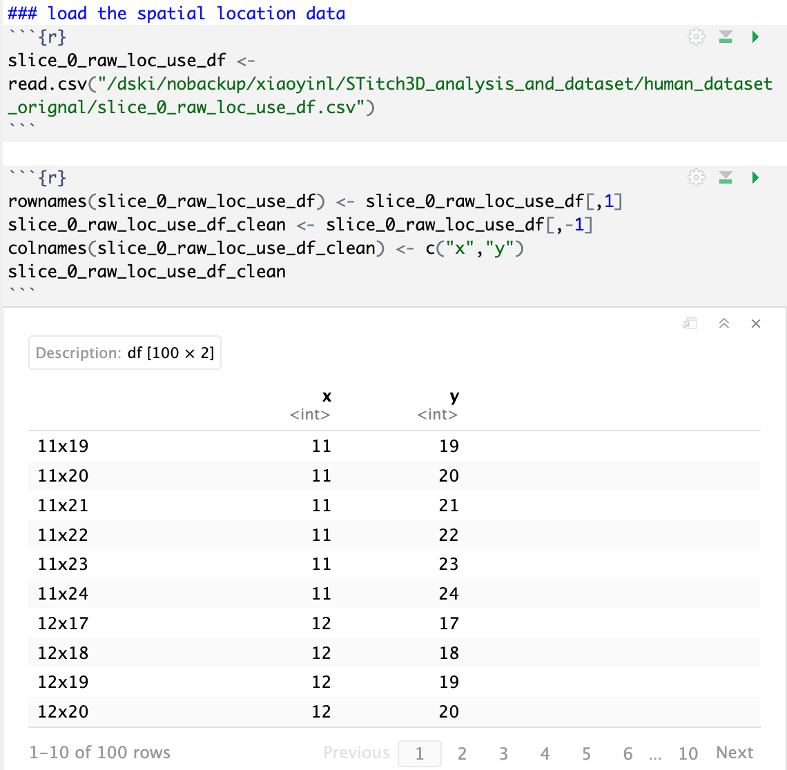Open page 10 of the results
The image size is (787, 770).
point(688,753)
